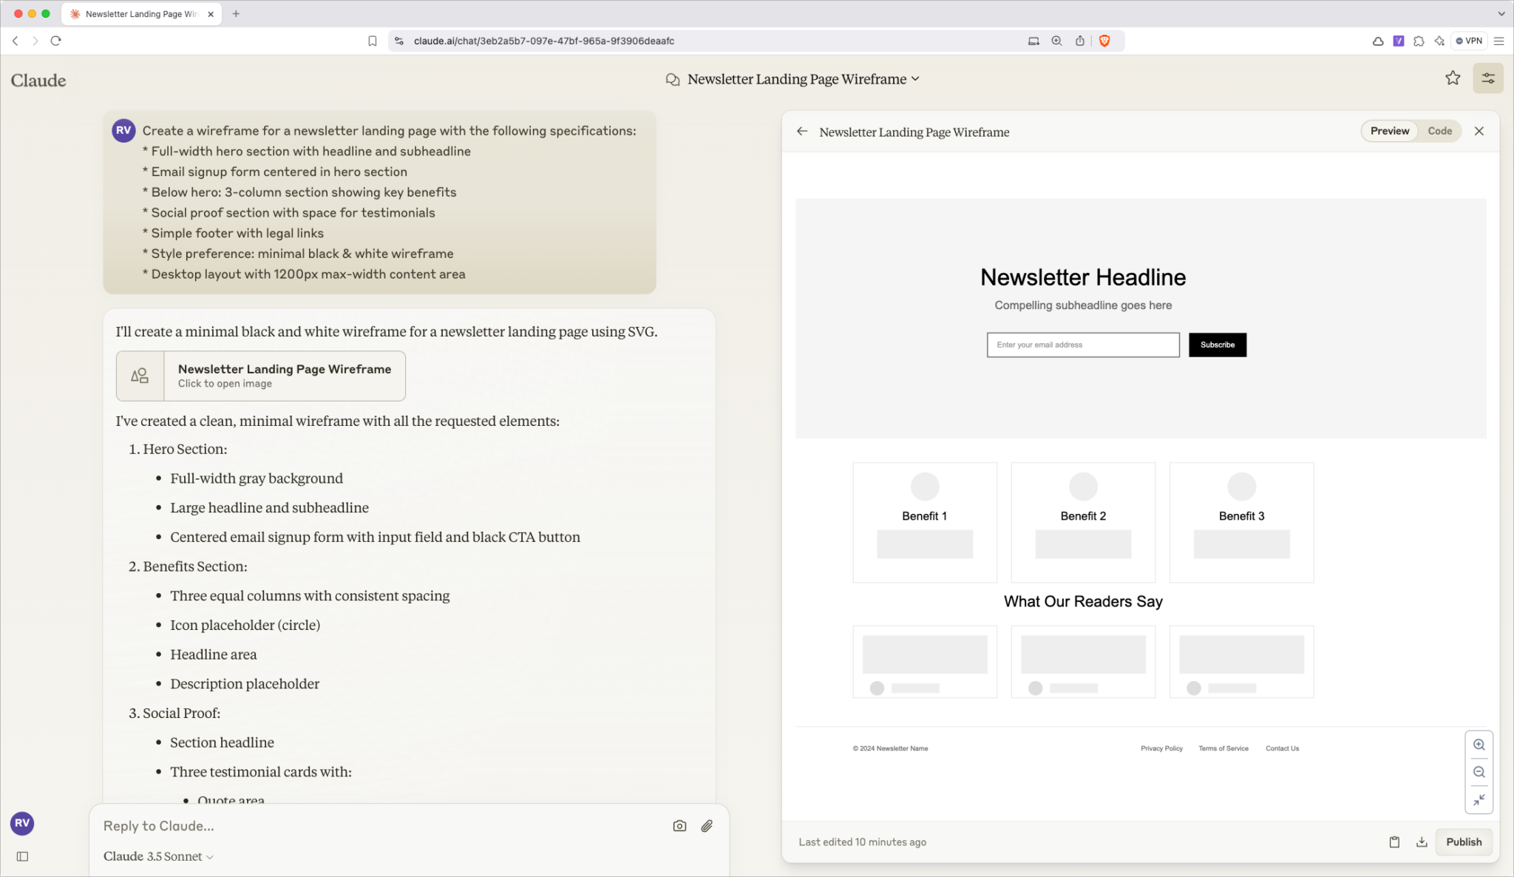Image resolution: width=1514 pixels, height=877 pixels.
Task: Zoom out of the artifact preview
Action: (x=1479, y=771)
